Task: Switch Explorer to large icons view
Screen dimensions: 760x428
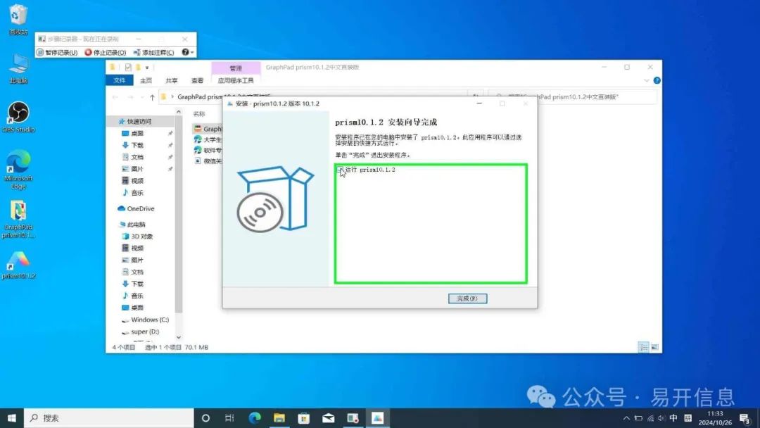Action: click(654, 347)
